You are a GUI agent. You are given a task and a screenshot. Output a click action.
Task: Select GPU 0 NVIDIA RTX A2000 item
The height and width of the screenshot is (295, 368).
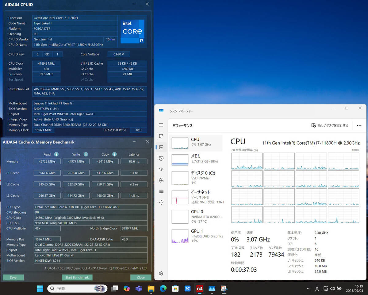click(x=196, y=216)
